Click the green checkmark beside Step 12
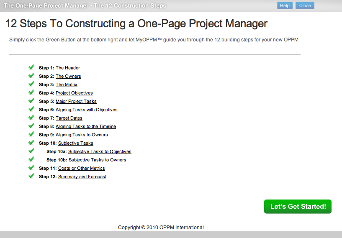The width and height of the screenshot is (342, 238). [31, 176]
